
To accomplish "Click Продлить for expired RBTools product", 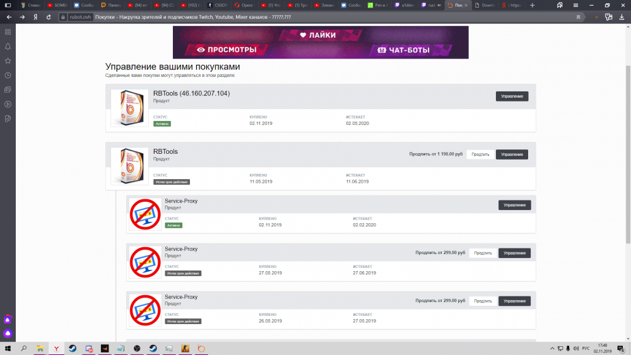I will point(480,154).
